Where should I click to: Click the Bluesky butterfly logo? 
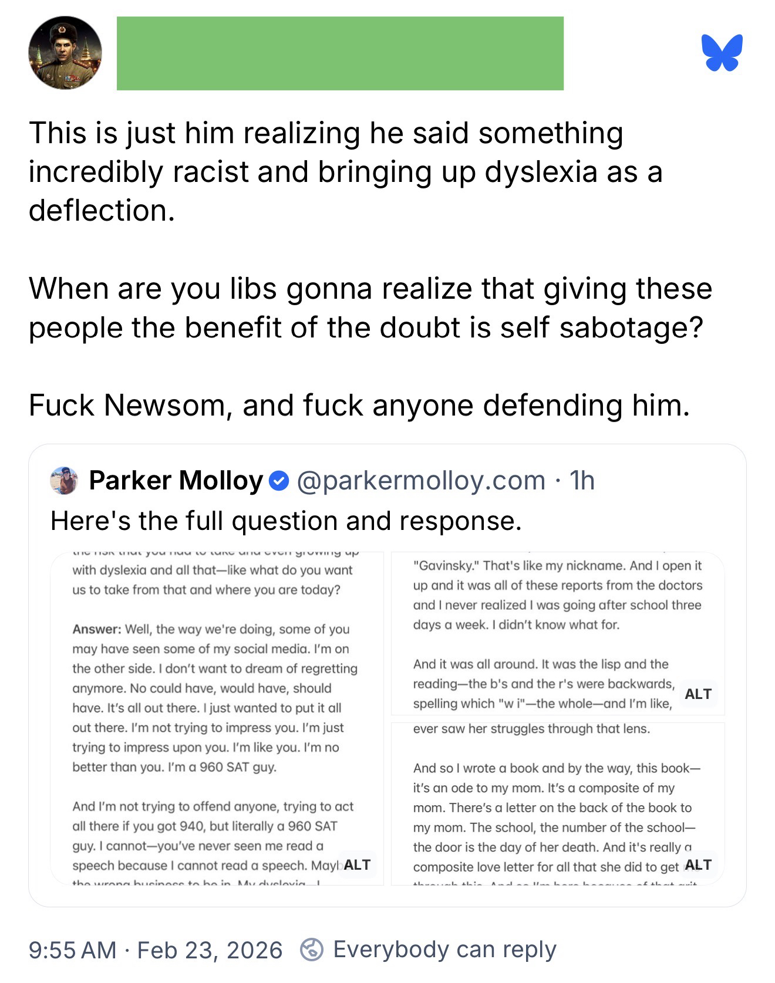pos(722,53)
